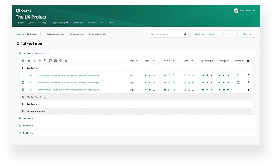Click ES user avatar
277x168 pixels.
tap(236, 11)
